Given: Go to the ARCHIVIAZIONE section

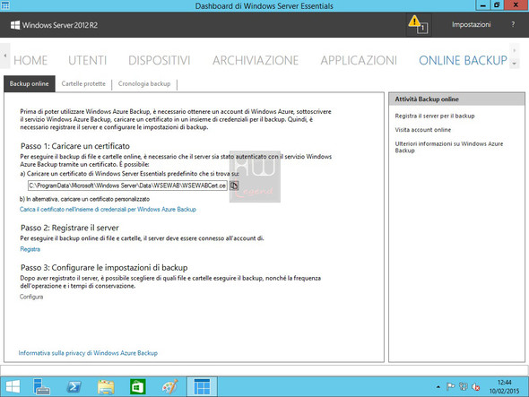Looking at the screenshot, I should [256, 60].
